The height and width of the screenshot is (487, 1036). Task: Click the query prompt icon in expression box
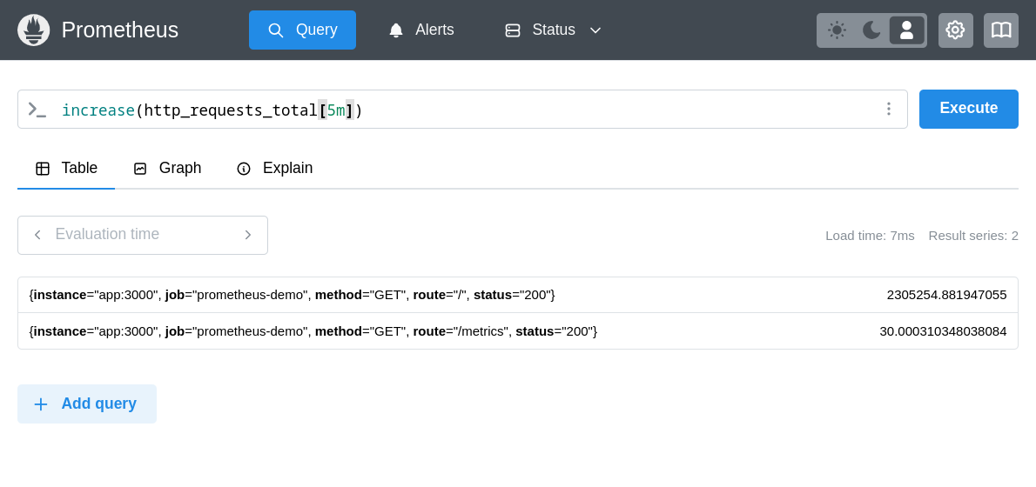pyautogui.click(x=37, y=110)
